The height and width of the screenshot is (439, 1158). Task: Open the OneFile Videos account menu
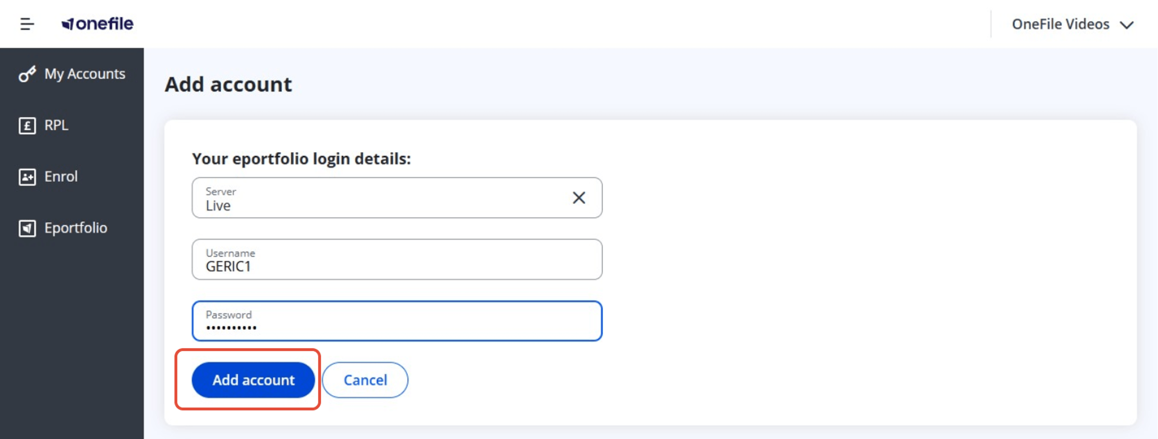(1072, 24)
